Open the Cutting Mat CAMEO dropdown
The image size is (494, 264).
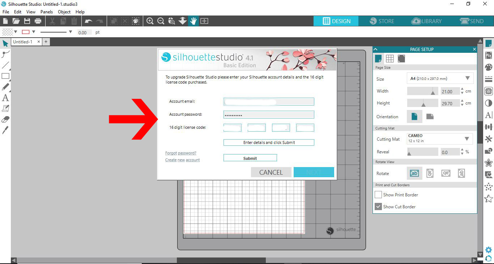tap(440, 139)
